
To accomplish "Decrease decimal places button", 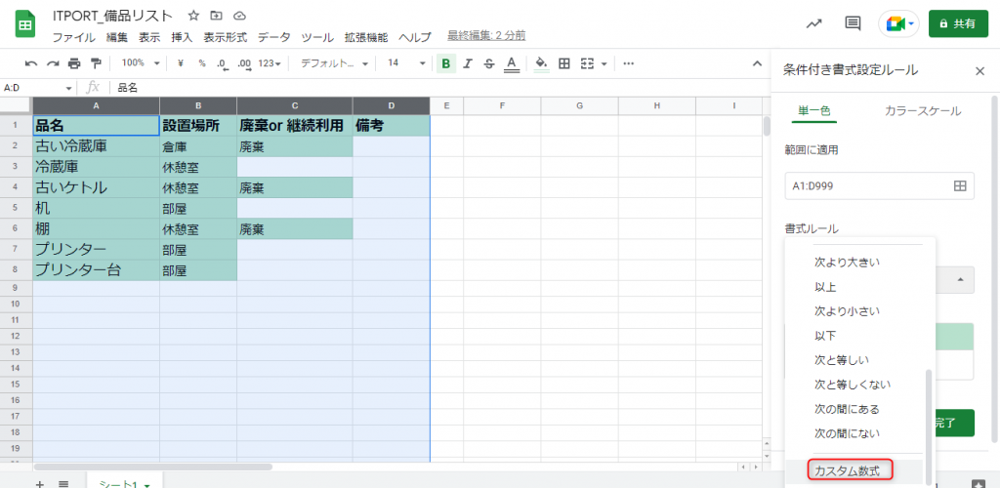I will 222,63.
